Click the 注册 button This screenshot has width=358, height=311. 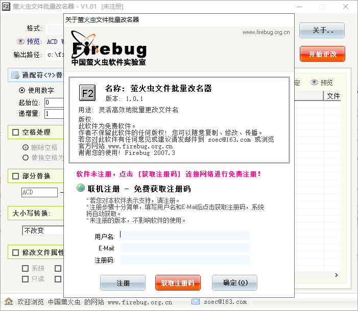coord(123,283)
